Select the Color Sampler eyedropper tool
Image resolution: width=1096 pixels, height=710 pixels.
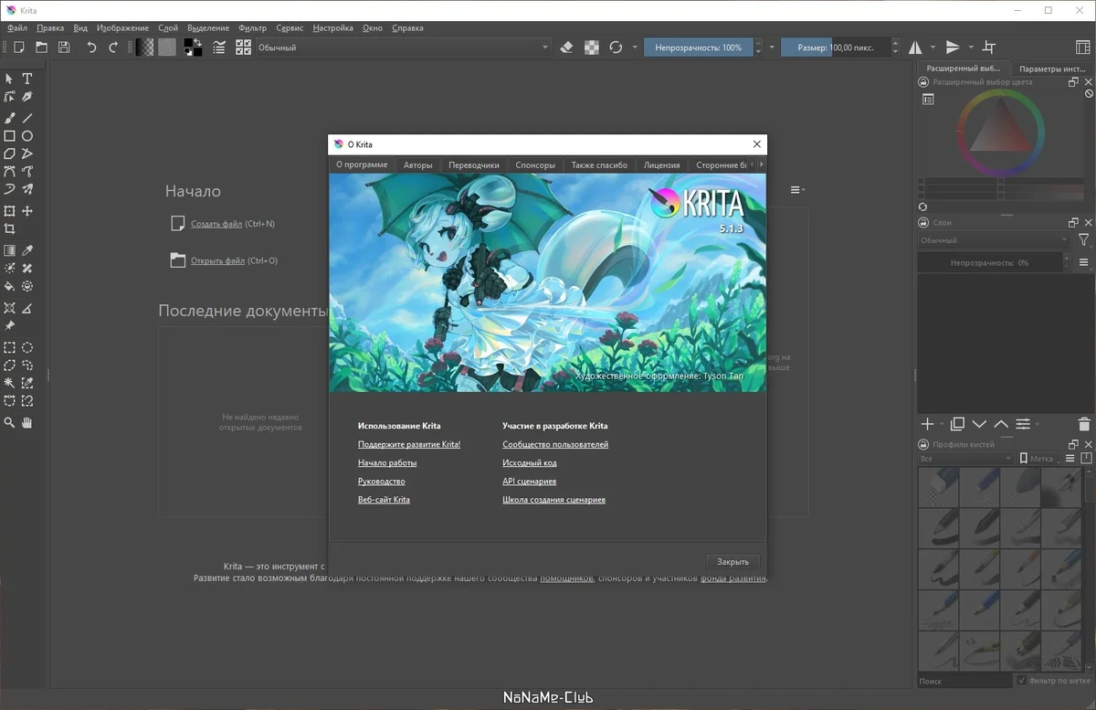[27, 250]
